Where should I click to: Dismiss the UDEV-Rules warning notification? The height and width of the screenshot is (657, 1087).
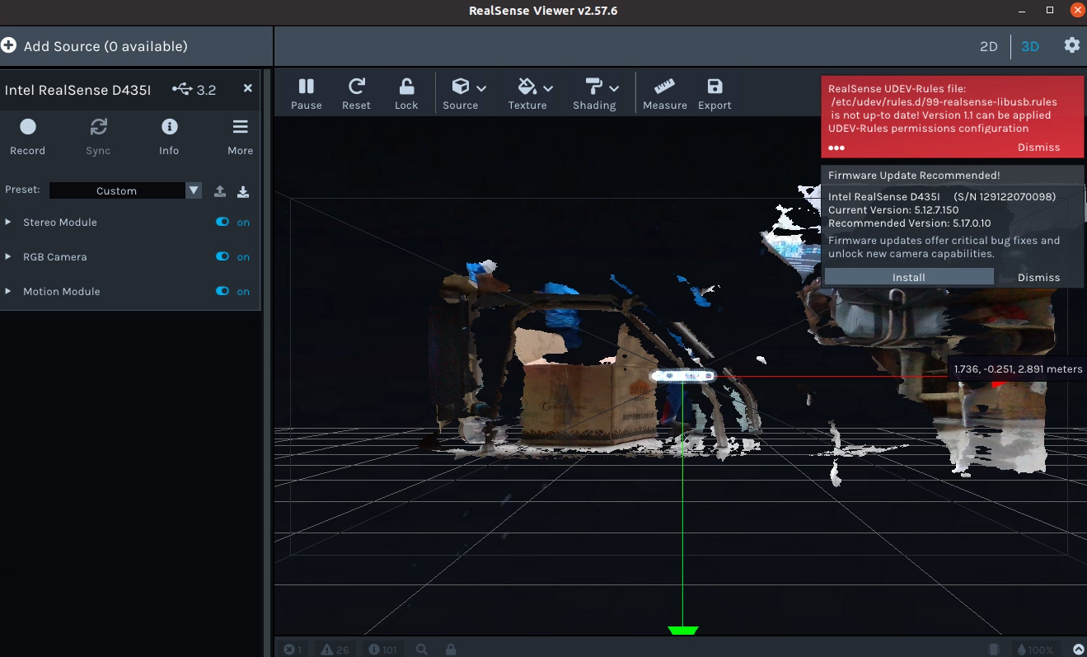pos(1038,148)
